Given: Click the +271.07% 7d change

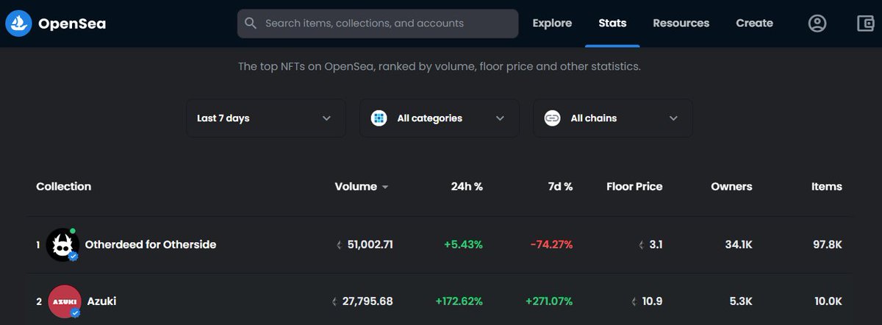Looking at the screenshot, I should point(549,301).
